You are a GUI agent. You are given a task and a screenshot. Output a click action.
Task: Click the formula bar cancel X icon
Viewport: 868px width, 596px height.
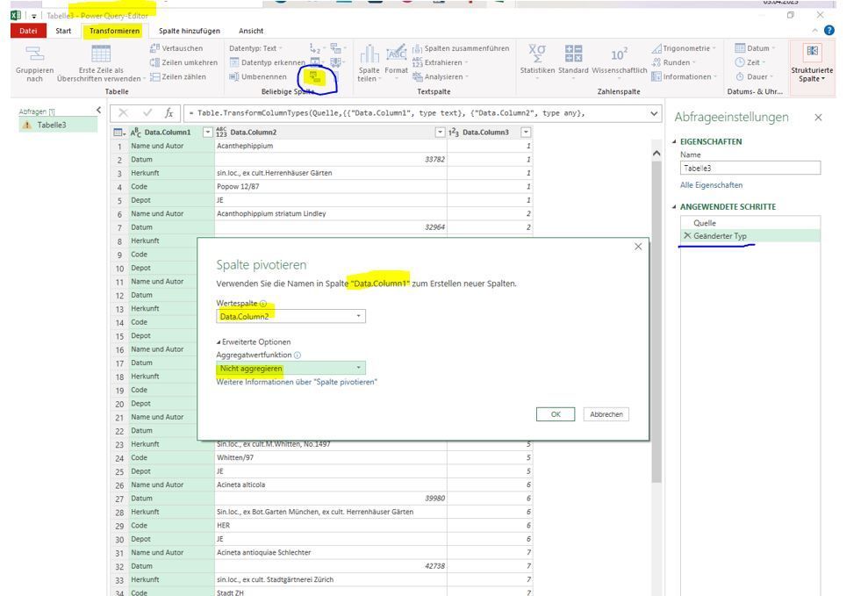click(x=123, y=113)
